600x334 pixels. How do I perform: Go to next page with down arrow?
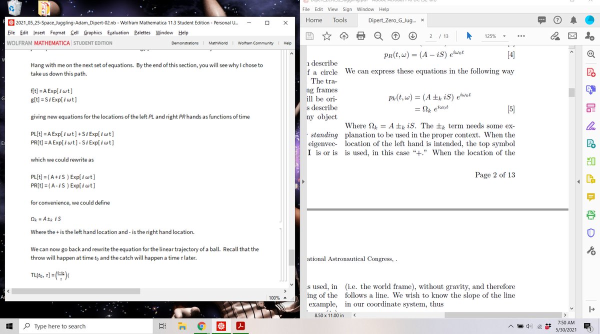coord(412,36)
